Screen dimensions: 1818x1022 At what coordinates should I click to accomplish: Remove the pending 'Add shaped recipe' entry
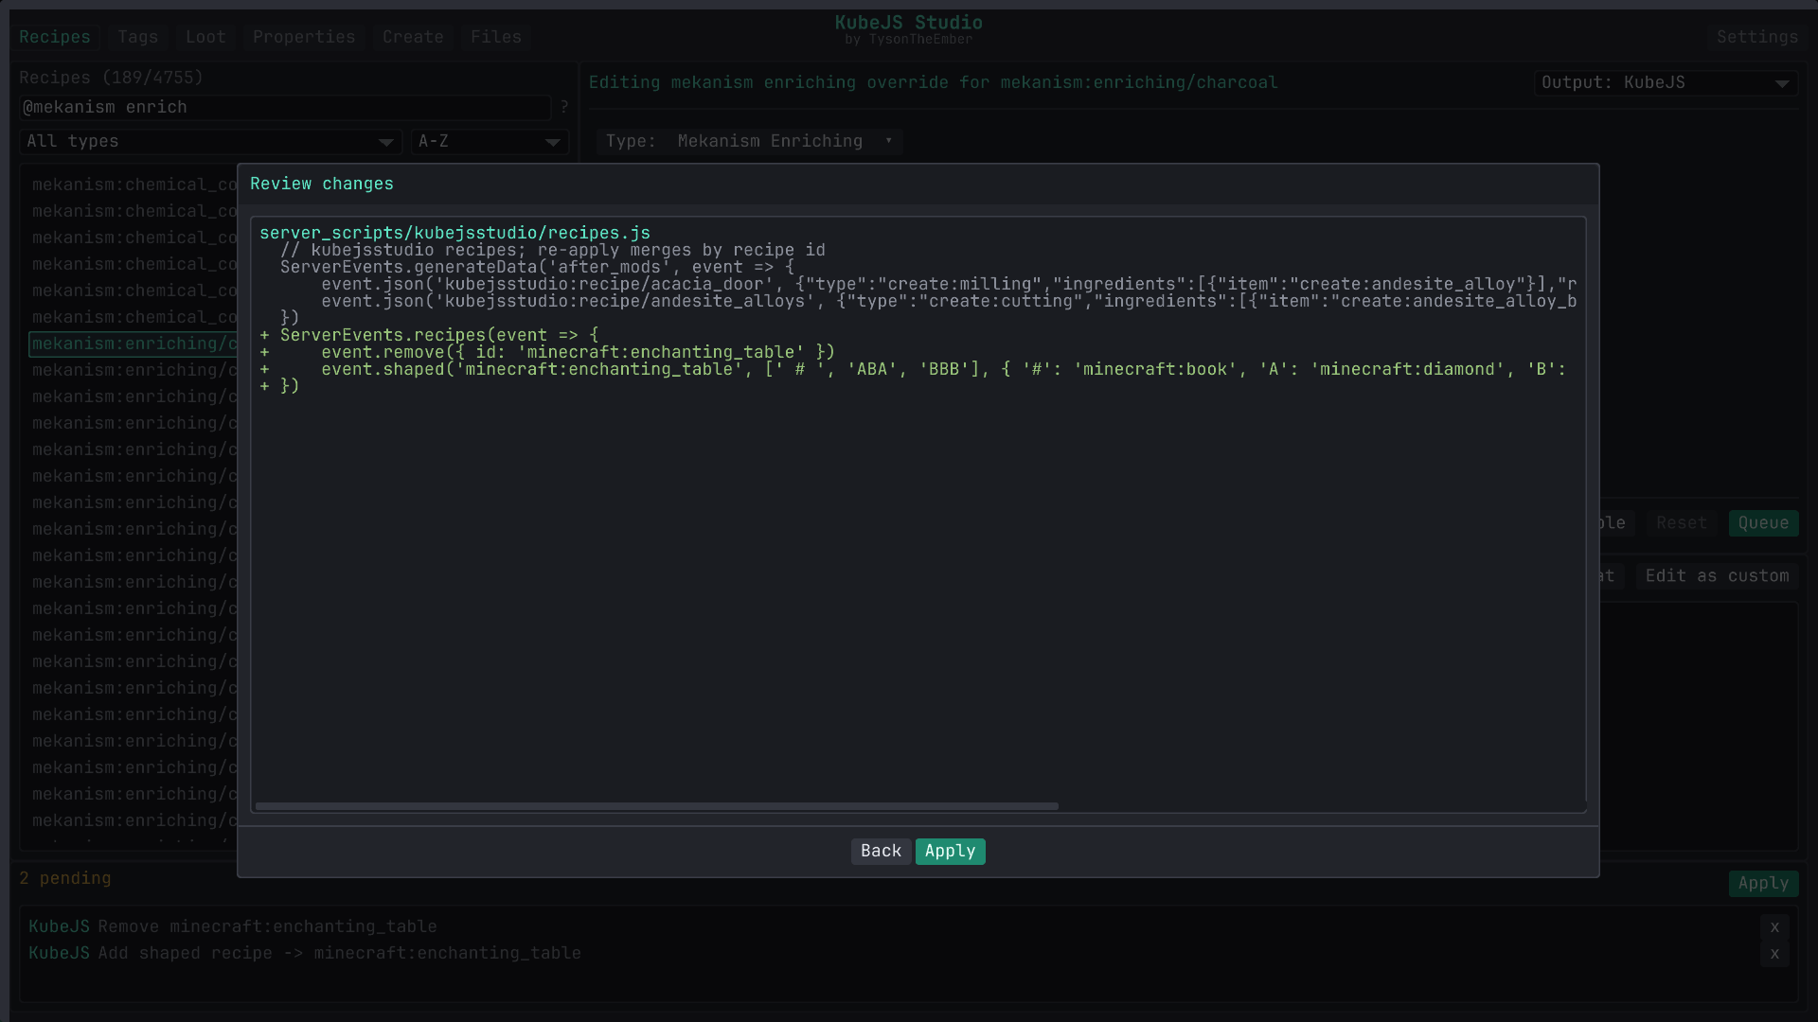pyautogui.click(x=1774, y=954)
